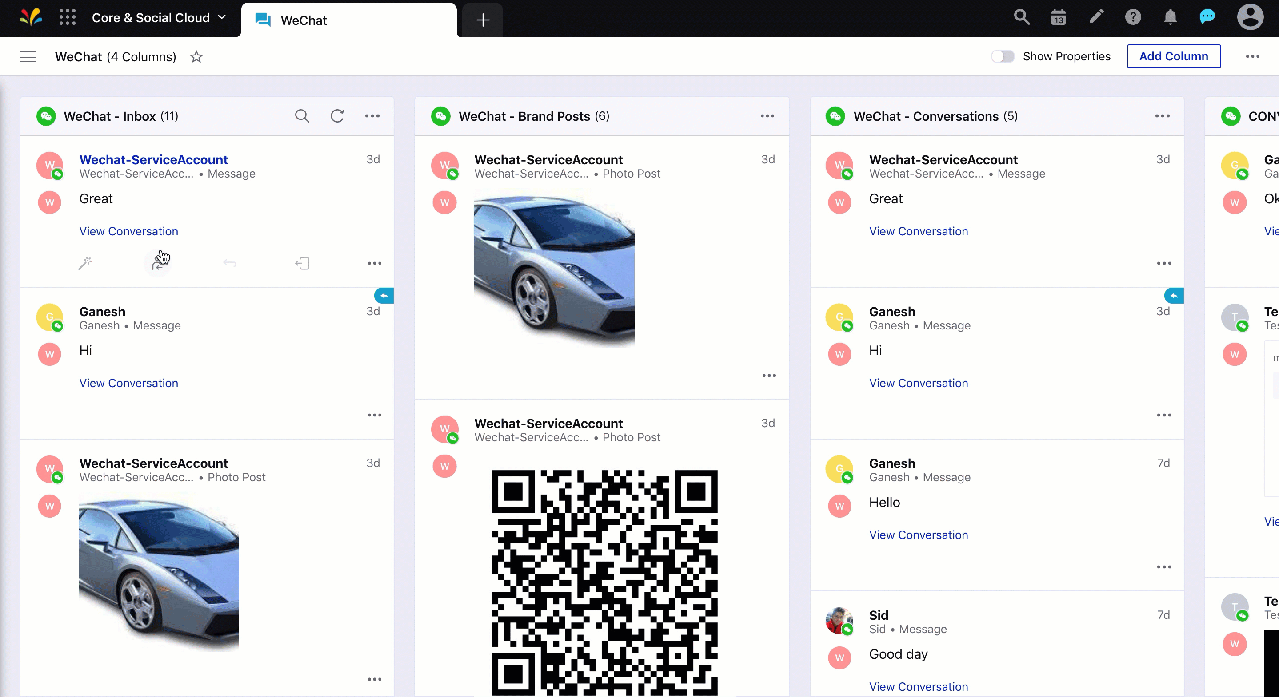Open Wechat-ServiceAccount name link in Inbox
1279x697 pixels.
153,160
